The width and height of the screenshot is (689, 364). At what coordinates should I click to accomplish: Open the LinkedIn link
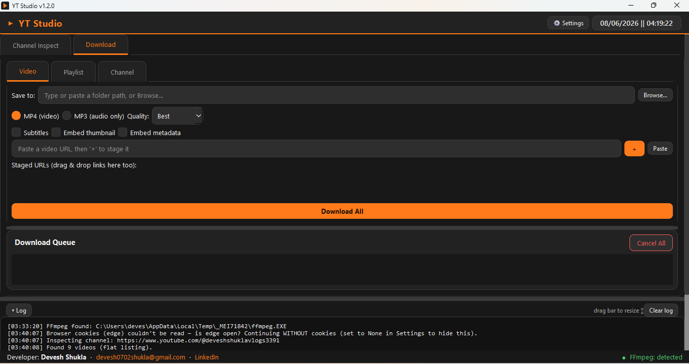click(x=206, y=357)
